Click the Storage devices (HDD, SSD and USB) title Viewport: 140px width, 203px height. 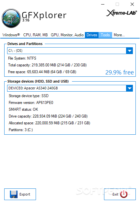click(x=38, y=81)
